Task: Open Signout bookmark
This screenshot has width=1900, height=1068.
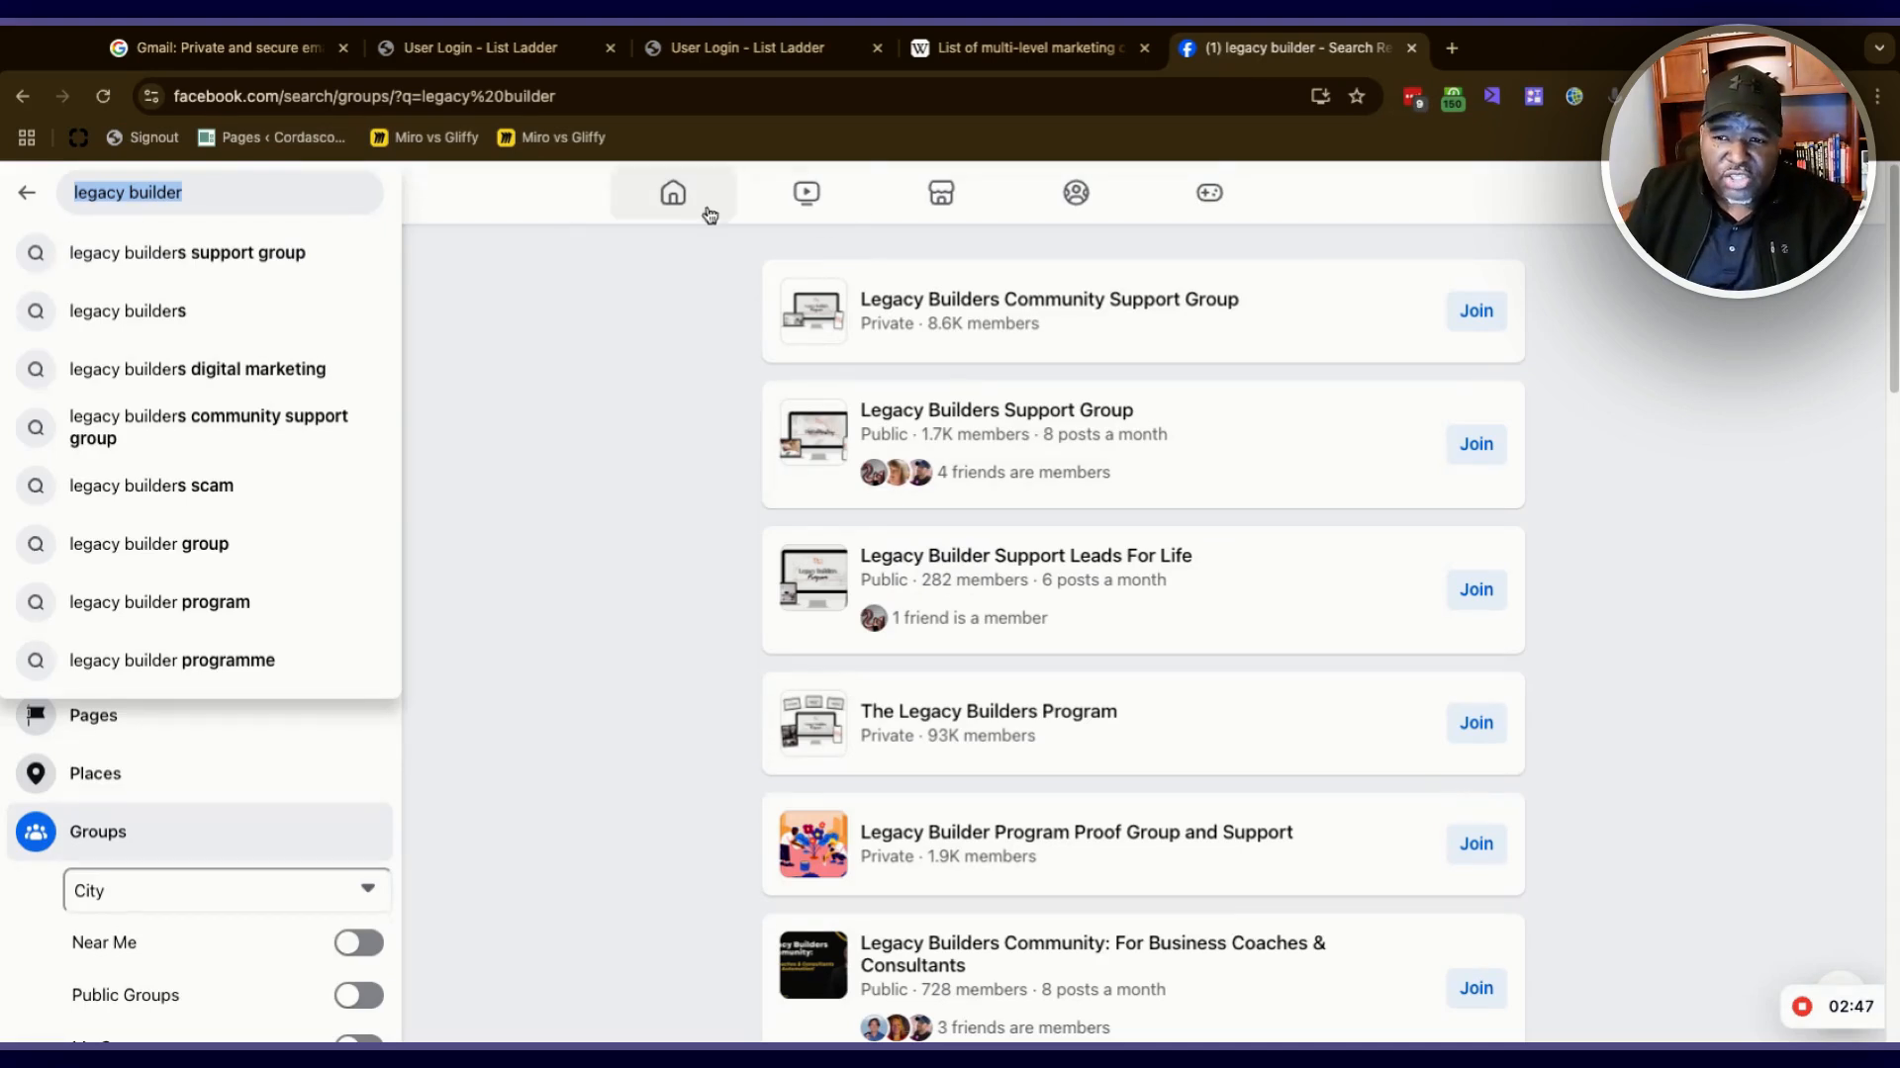Action: pos(142,137)
